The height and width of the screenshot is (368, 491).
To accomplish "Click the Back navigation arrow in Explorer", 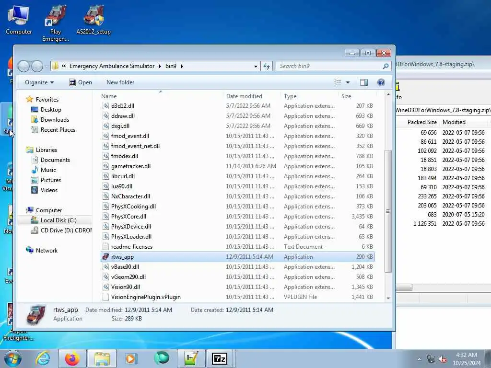I will [x=23, y=66].
